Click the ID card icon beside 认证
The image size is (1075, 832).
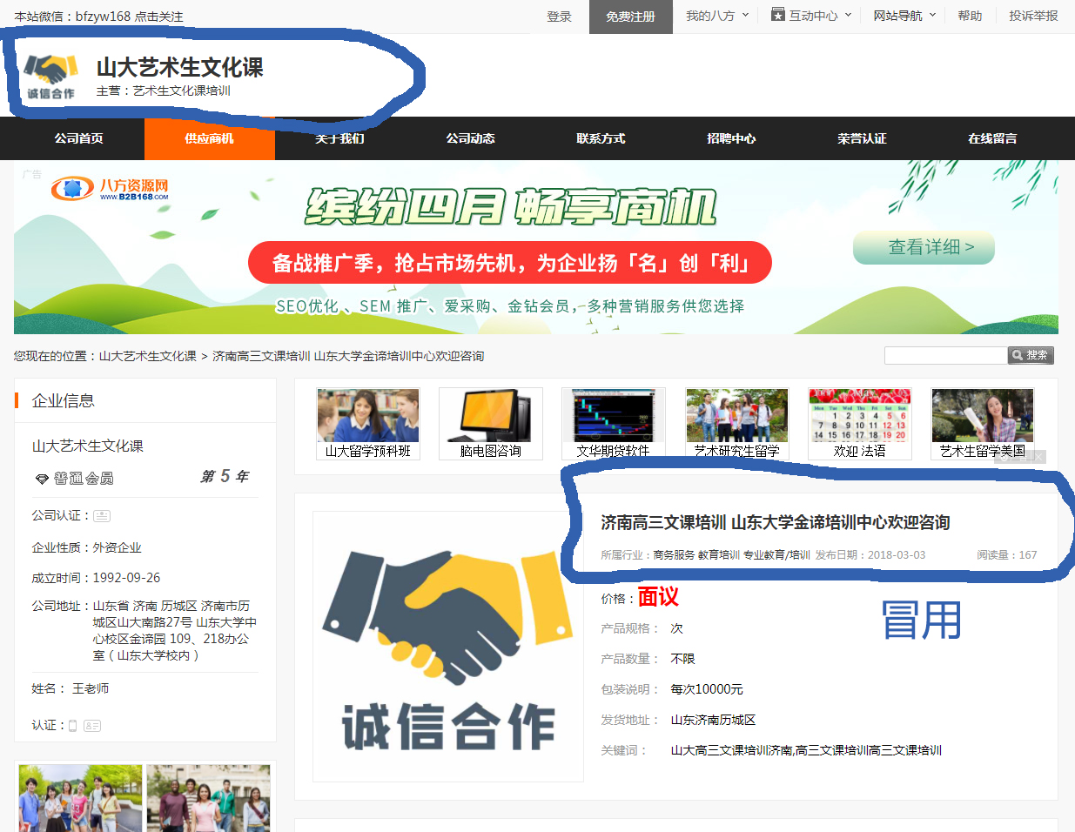pos(92,726)
